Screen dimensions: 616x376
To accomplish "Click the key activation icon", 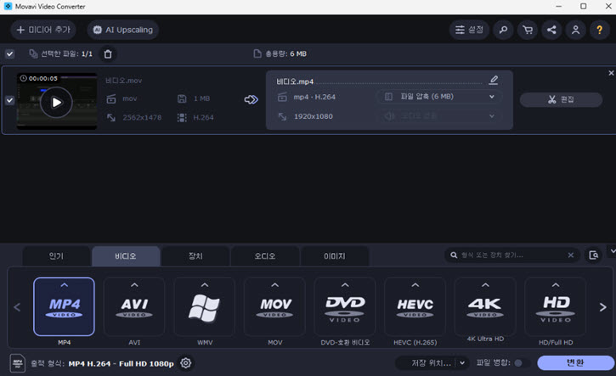I will click(x=503, y=30).
